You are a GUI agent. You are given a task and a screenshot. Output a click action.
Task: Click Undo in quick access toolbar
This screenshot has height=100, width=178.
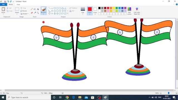coord(8,1)
